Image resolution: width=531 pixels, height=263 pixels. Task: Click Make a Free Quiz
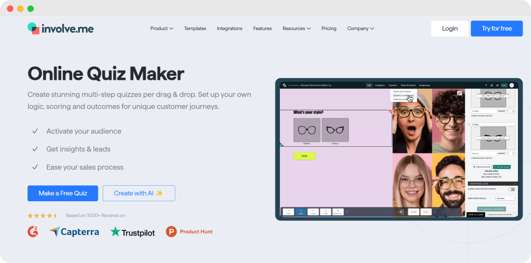(x=63, y=193)
